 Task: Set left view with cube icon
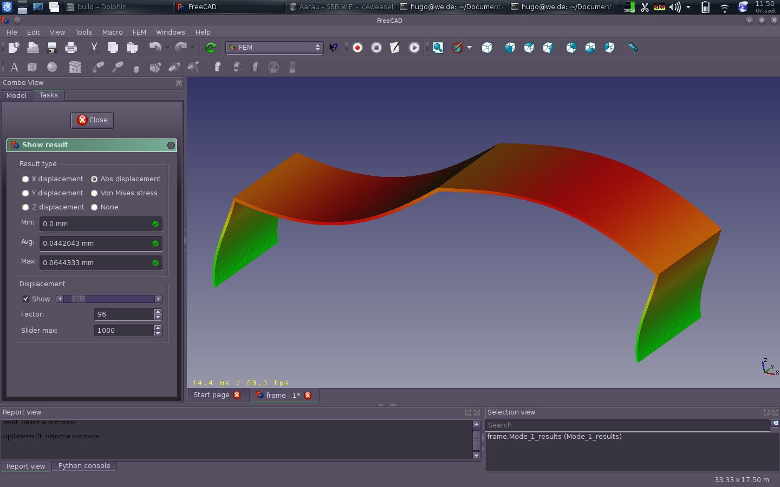pyautogui.click(x=609, y=48)
